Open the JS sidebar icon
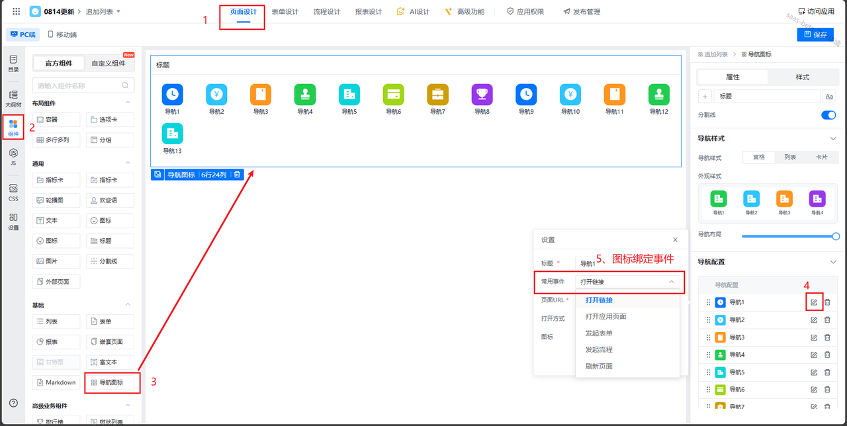This screenshot has width=847, height=426. coord(13,156)
